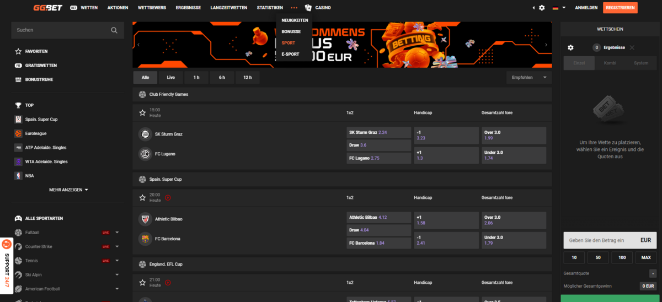Viewport: 662px width, 302px height.
Task: Switch bet slip to Kombi tab
Action: (x=610, y=63)
